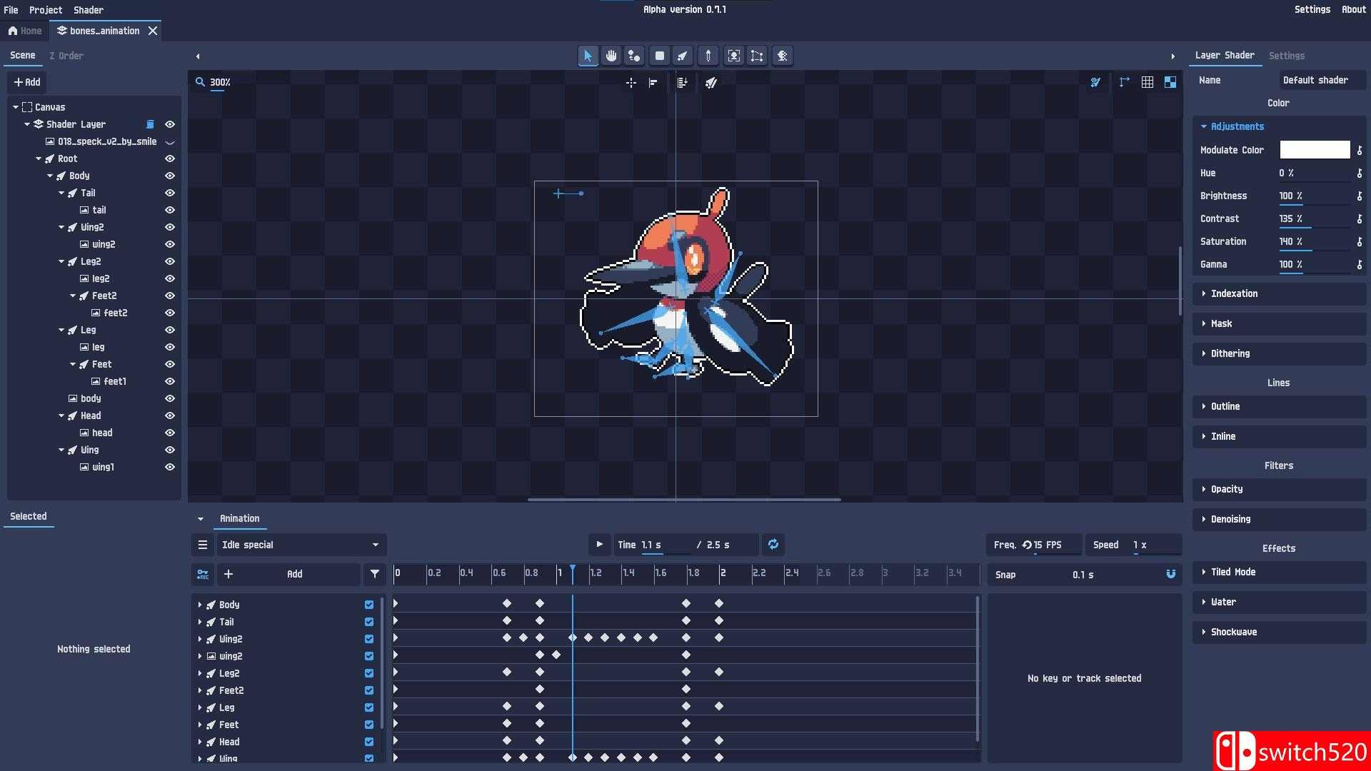Select the Pan/Hand tool in the toolbar
Image resolution: width=1371 pixels, height=771 pixels.
(x=611, y=56)
